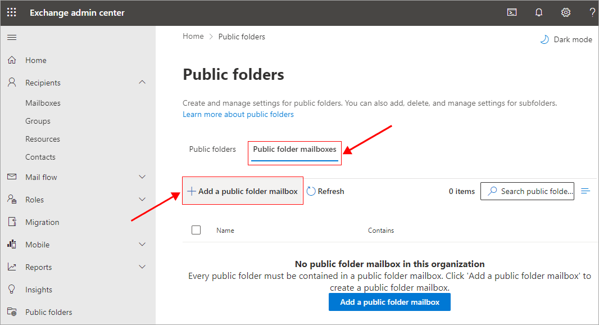This screenshot has width=599, height=325.
Task: Toggle the navigation pane with the hamburger icon
Action: (12, 37)
